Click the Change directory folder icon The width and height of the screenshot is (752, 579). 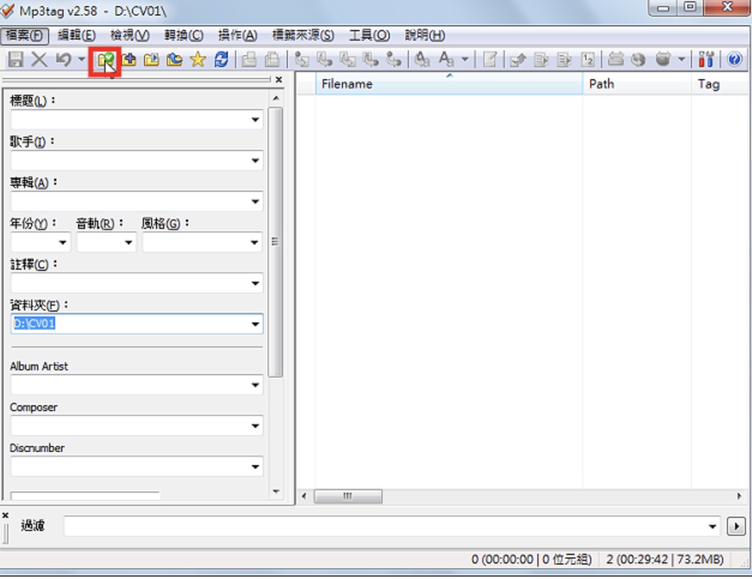coord(106,59)
